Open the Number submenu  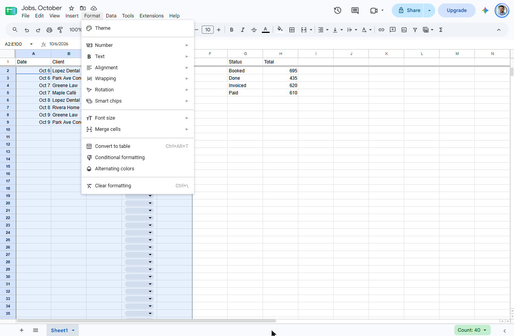(138, 45)
